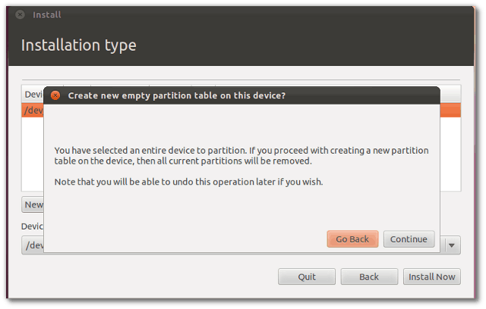The image size is (486, 309).
Task: Click the Device label above combo box
Action: click(32, 226)
